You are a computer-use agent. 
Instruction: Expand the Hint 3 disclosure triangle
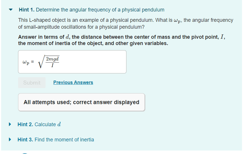pos(10,140)
